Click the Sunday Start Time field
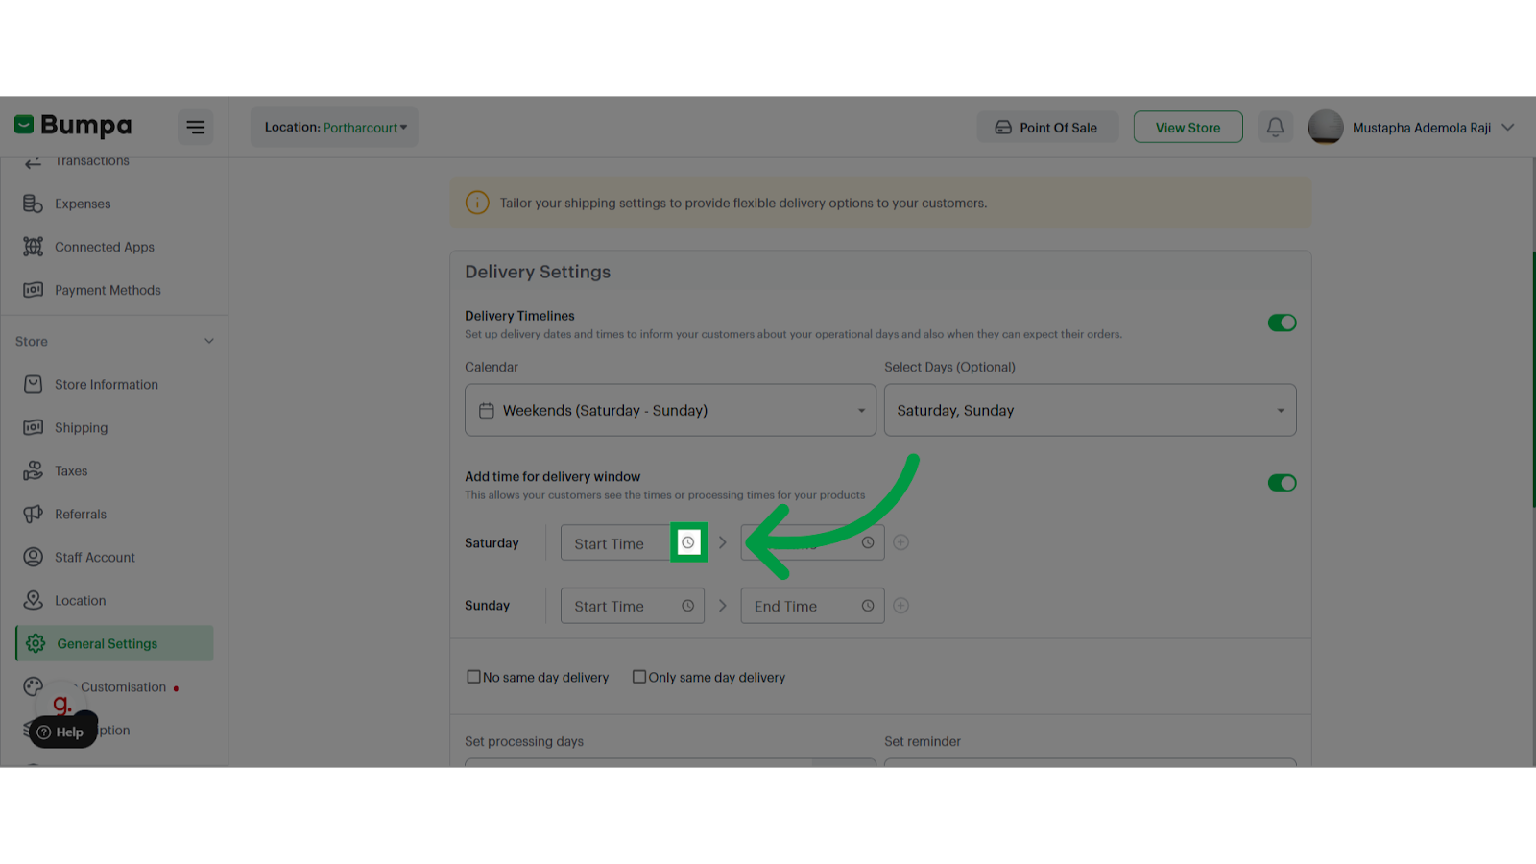 [633, 606]
